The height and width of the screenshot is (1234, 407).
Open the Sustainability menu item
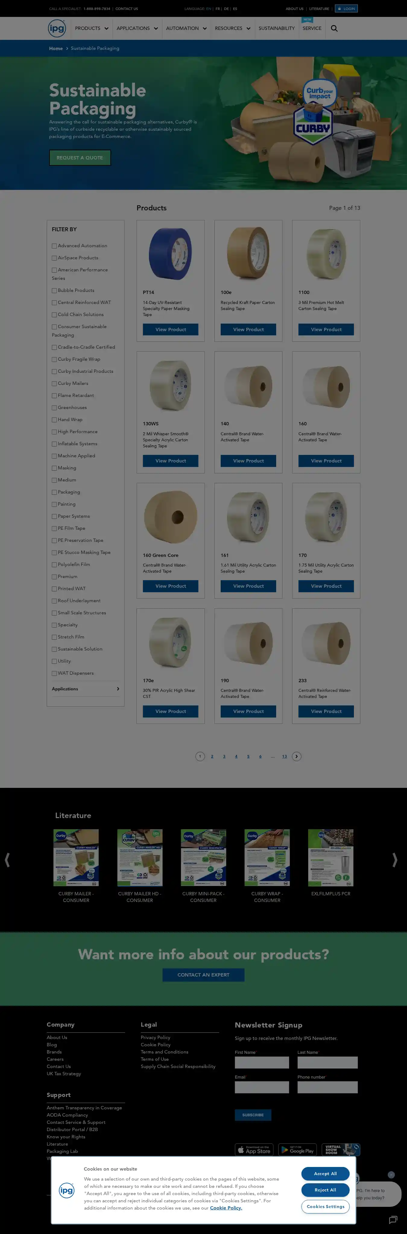[276, 28]
